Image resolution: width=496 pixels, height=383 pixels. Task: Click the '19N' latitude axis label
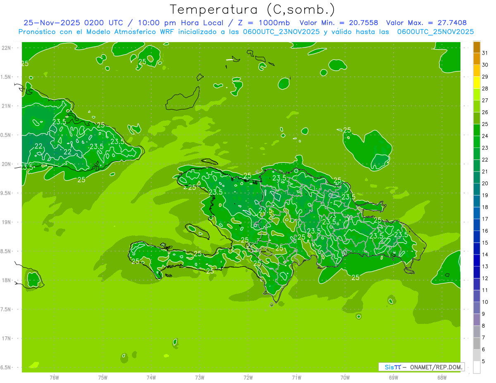tap(7, 222)
